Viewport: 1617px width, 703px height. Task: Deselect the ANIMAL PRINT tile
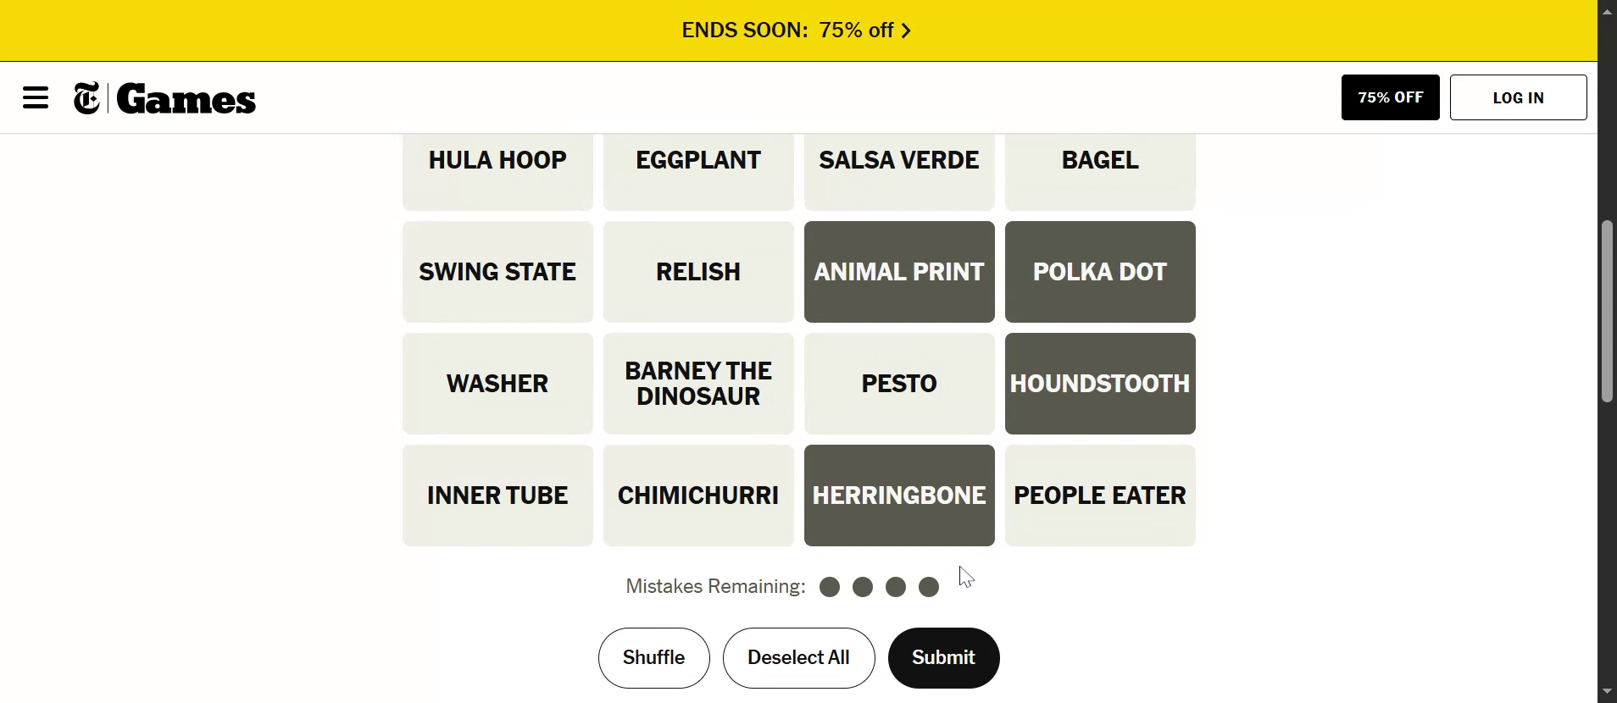pyautogui.click(x=898, y=272)
